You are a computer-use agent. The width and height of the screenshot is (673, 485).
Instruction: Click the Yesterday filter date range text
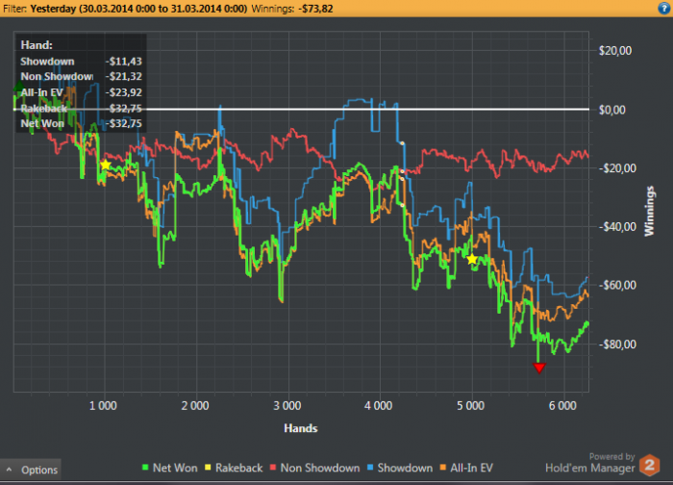pyautogui.click(x=138, y=9)
